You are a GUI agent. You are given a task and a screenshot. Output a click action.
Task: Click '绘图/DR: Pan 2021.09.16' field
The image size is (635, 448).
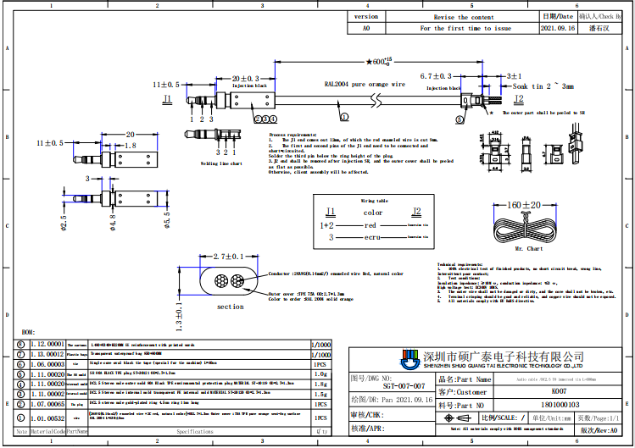[x=392, y=400]
